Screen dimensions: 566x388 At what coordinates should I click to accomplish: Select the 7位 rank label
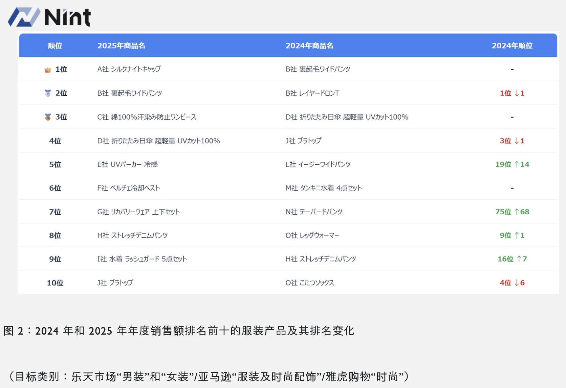pos(55,212)
